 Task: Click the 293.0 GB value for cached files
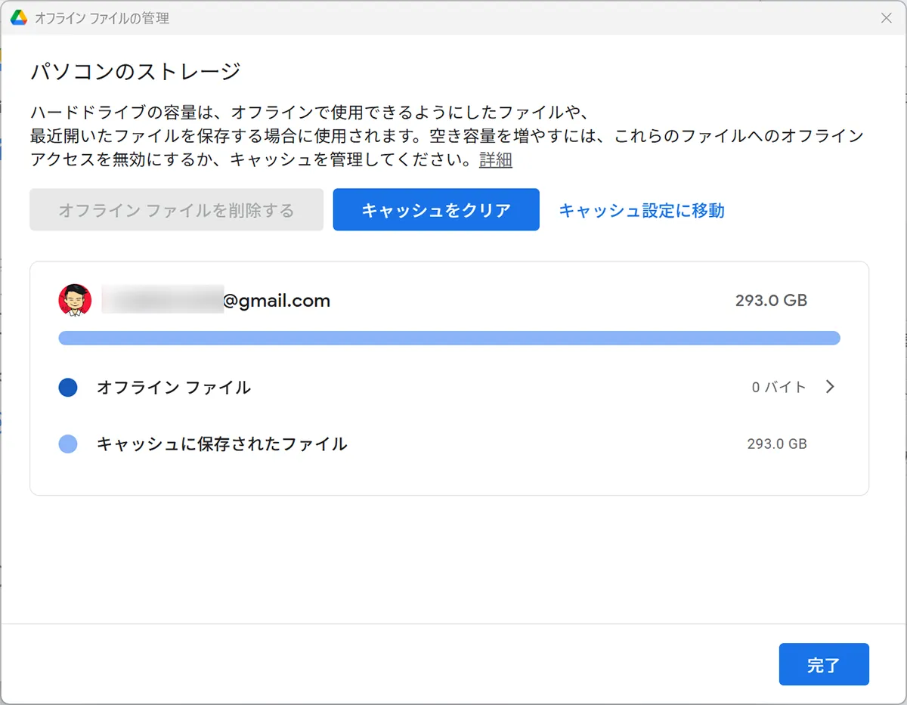777,444
